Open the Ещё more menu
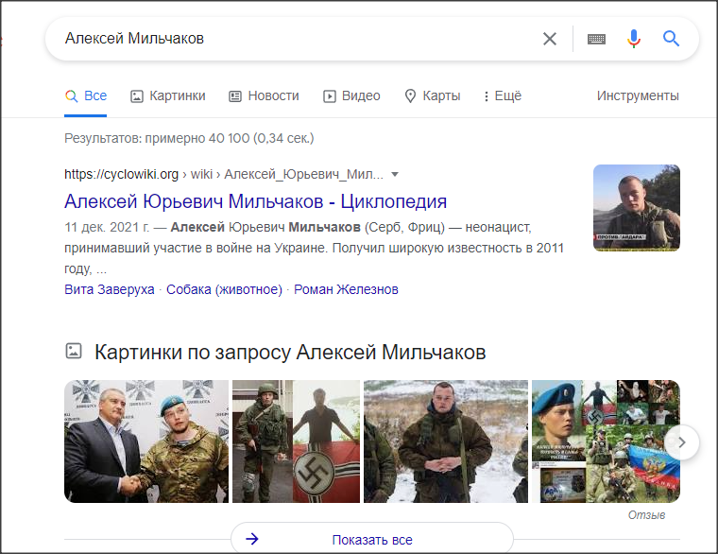 pos(503,95)
